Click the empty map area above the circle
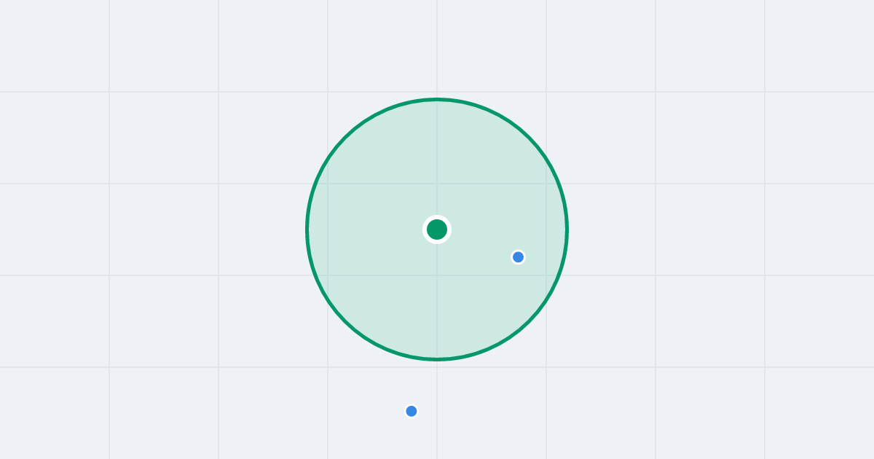874x459 pixels. (437, 47)
